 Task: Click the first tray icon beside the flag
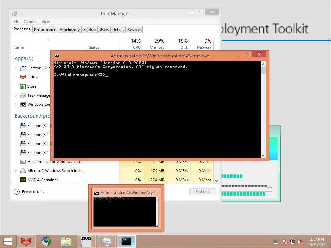point(275,242)
